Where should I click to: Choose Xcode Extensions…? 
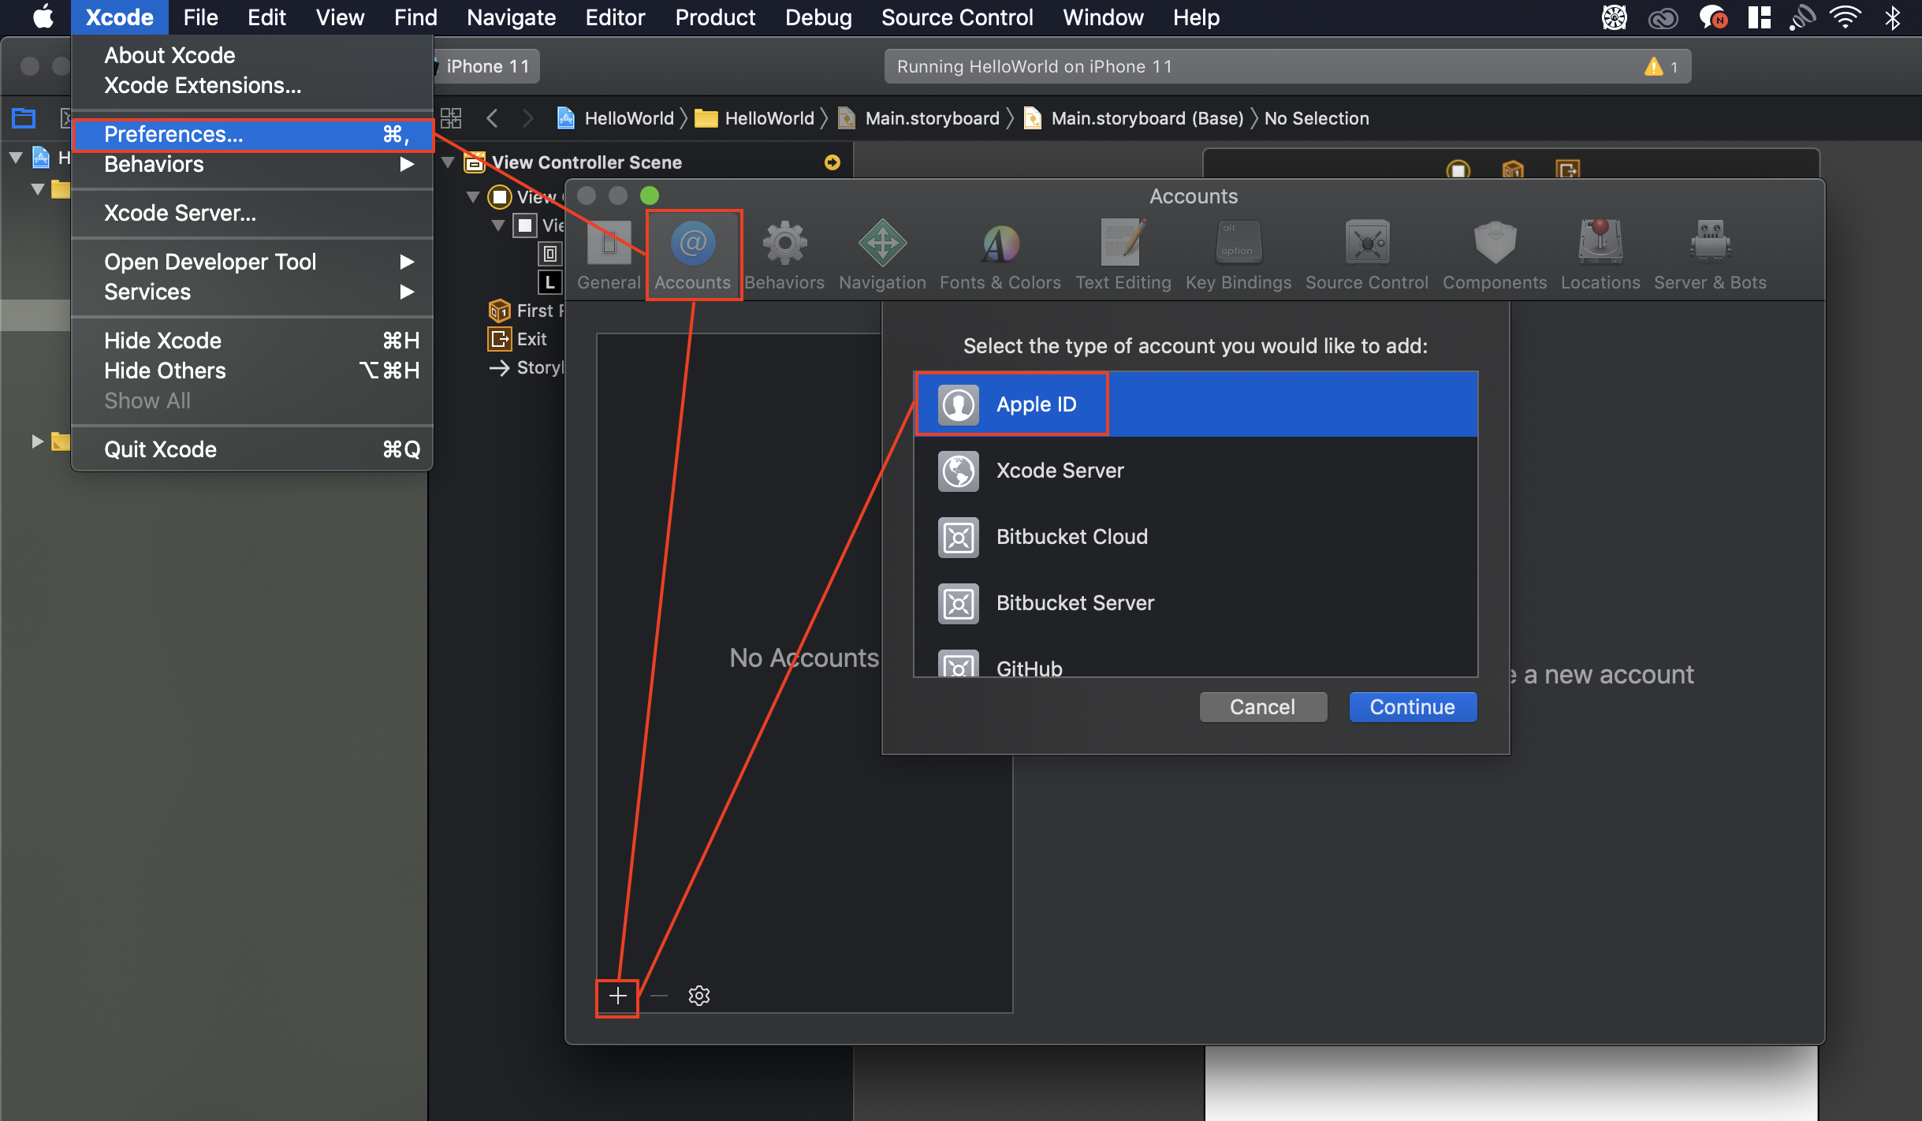(252, 85)
